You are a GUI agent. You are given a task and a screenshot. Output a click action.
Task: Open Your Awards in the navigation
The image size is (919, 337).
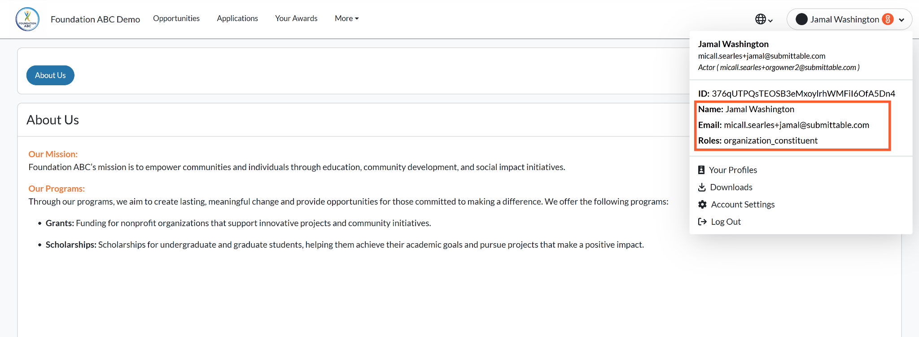296,18
